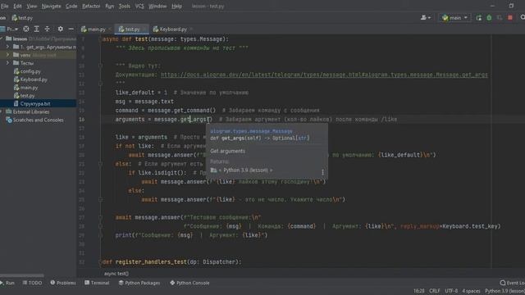Open Search Everywhere magnifier icon
Viewport: 525px width, 295px height.
click(523, 17)
